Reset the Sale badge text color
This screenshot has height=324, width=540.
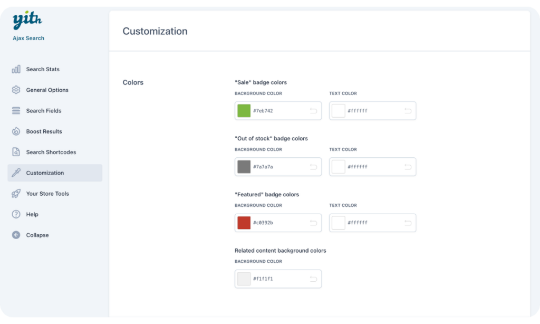408,111
